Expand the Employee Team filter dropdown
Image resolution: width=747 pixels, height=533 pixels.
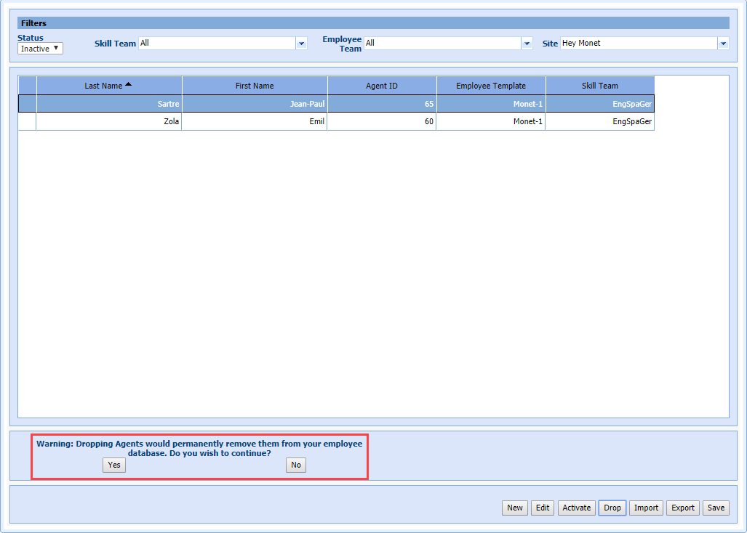coord(527,44)
